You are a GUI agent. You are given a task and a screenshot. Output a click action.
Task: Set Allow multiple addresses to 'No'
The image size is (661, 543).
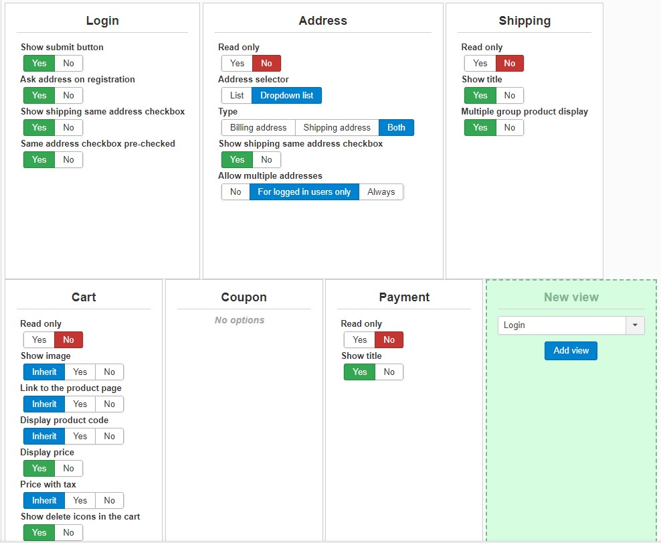(x=235, y=191)
